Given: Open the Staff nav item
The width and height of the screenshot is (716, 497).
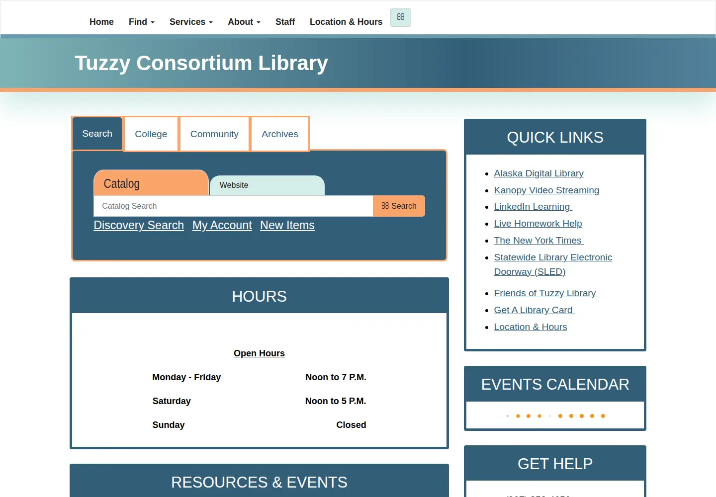Looking at the screenshot, I should click(285, 22).
